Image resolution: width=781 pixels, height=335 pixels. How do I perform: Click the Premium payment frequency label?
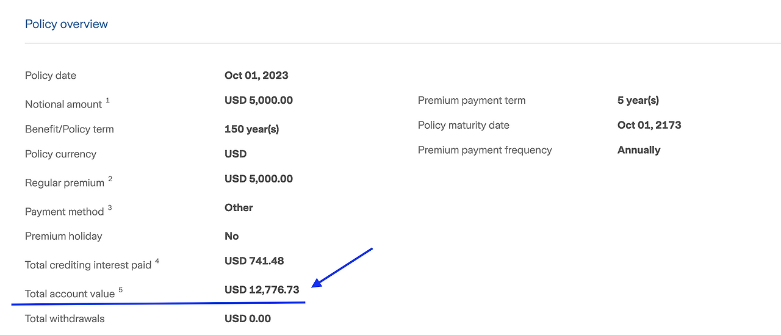[484, 150]
